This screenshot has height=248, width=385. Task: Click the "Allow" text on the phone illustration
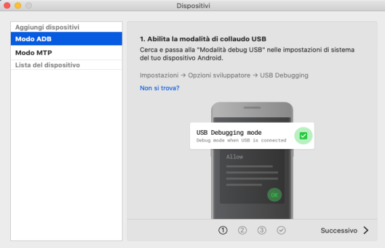[235, 157]
